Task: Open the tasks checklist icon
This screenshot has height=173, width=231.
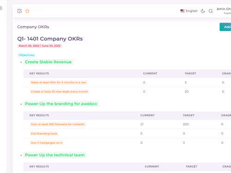Action: tap(19, 11)
